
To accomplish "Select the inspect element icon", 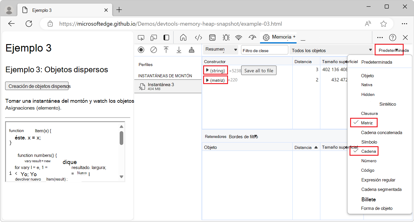I will click(x=141, y=38).
